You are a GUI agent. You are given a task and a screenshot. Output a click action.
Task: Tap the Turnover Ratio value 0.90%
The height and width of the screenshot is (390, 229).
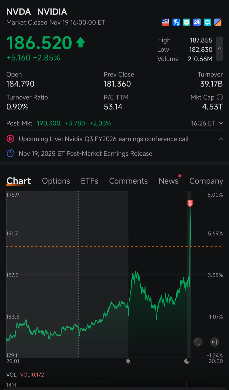click(x=17, y=107)
